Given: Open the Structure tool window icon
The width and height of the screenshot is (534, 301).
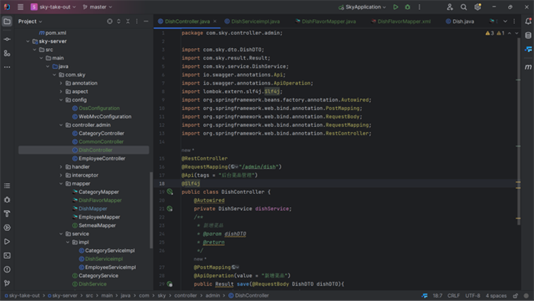Looking at the screenshot, I should [7, 53].
